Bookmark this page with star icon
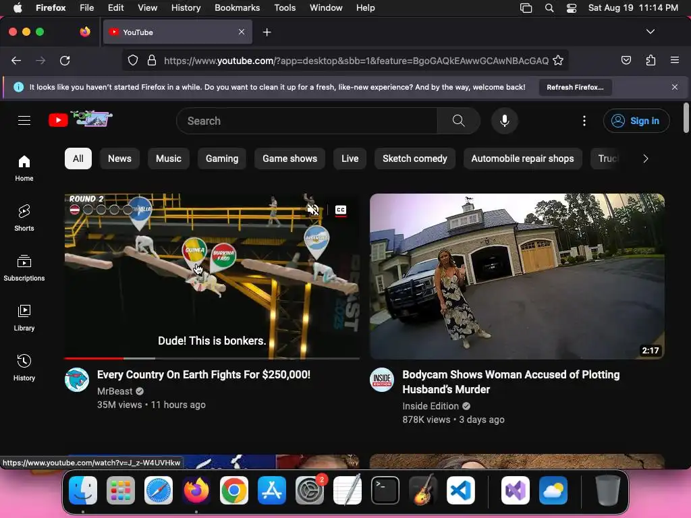The width and height of the screenshot is (691, 518). (x=558, y=60)
